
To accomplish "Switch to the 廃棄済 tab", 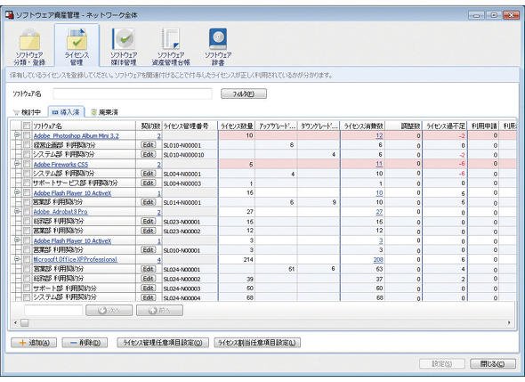I will coord(105,112).
